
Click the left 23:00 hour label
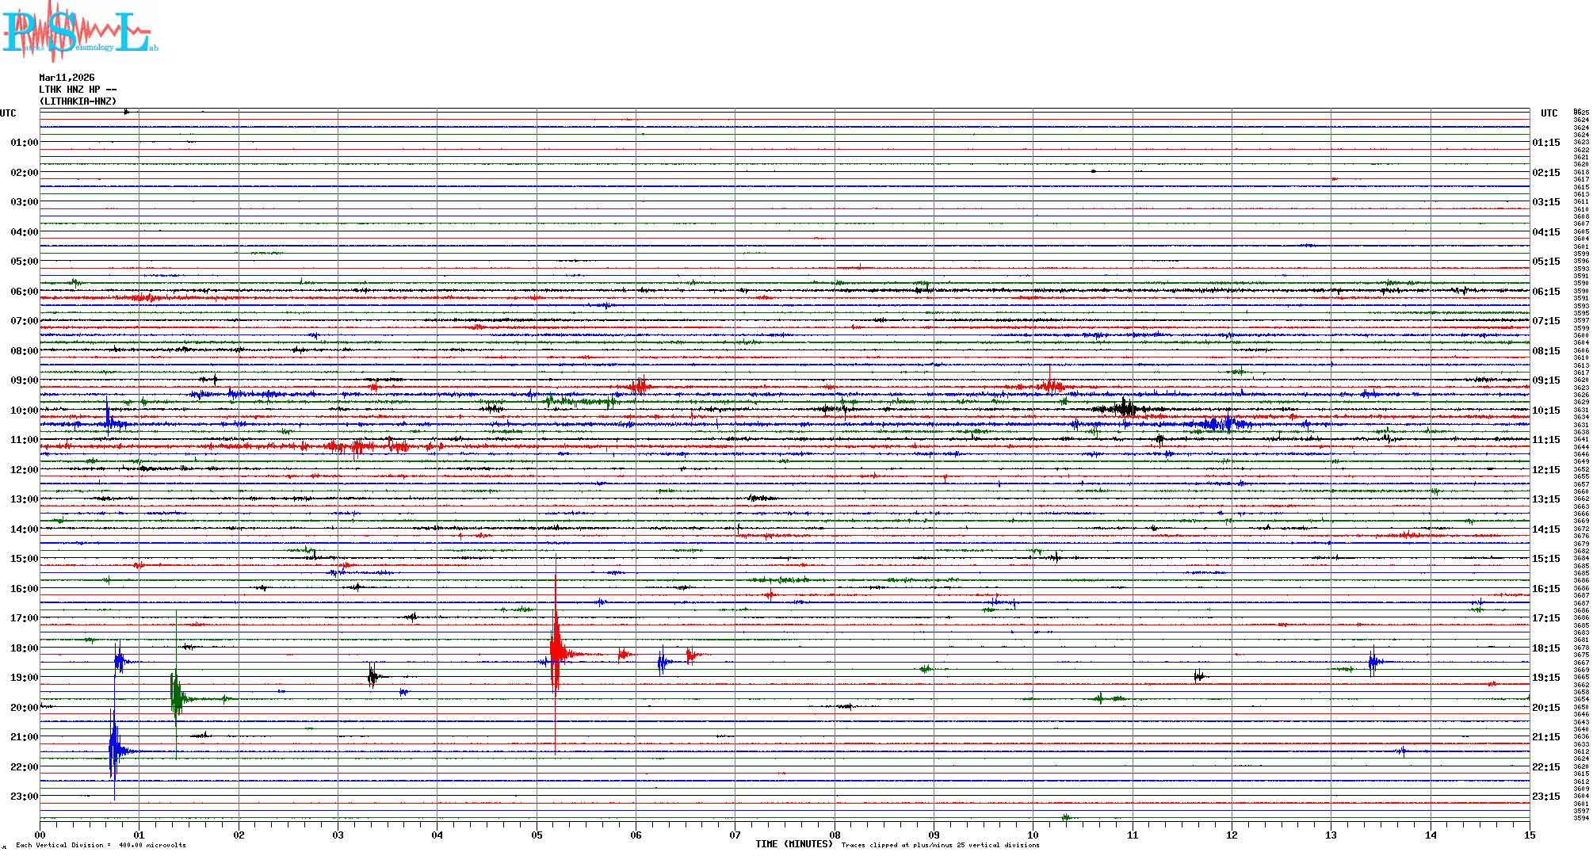(24, 797)
